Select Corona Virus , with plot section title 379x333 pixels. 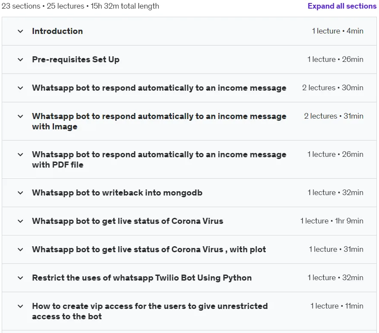(149, 250)
